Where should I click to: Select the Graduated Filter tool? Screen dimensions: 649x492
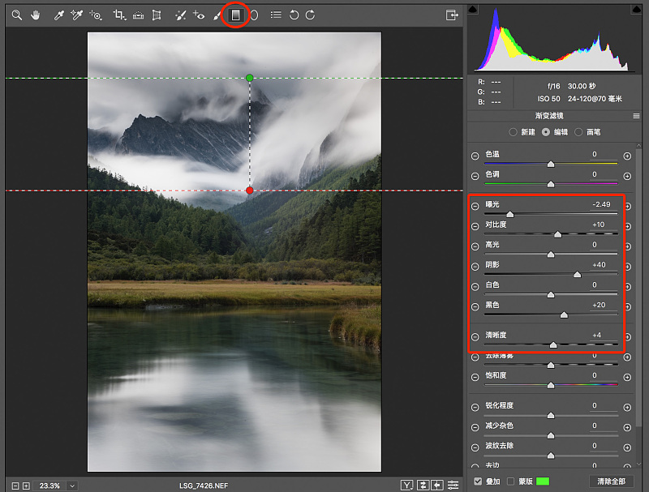click(x=235, y=15)
